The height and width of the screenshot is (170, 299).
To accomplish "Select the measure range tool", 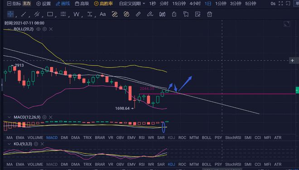I will [90, 14].
